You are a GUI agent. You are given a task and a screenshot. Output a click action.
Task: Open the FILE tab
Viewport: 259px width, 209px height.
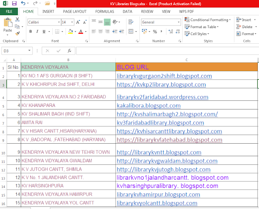click(9, 11)
